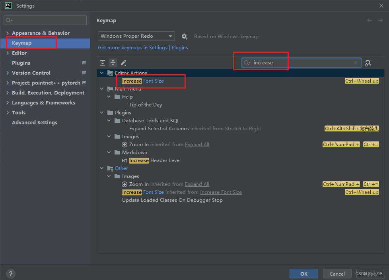
Task: Click the Editor Actions folder icon
Action: coord(110,73)
